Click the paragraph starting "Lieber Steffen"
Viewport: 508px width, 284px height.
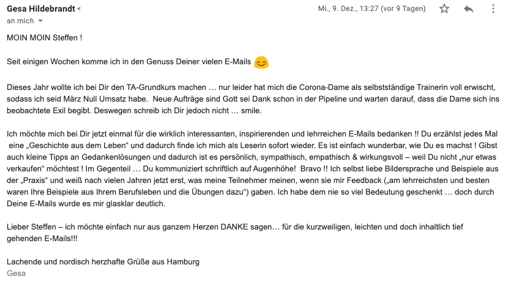point(233,233)
